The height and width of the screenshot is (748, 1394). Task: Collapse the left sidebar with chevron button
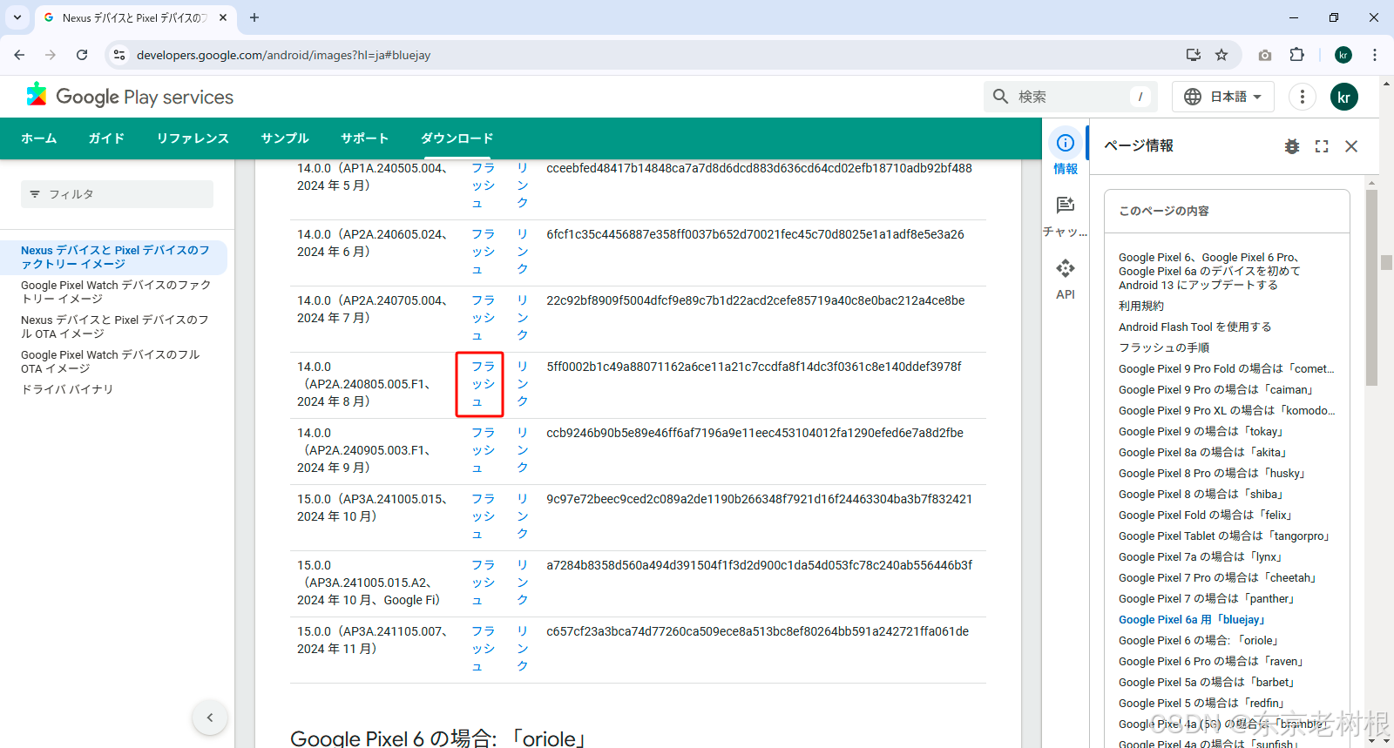point(210,718)
